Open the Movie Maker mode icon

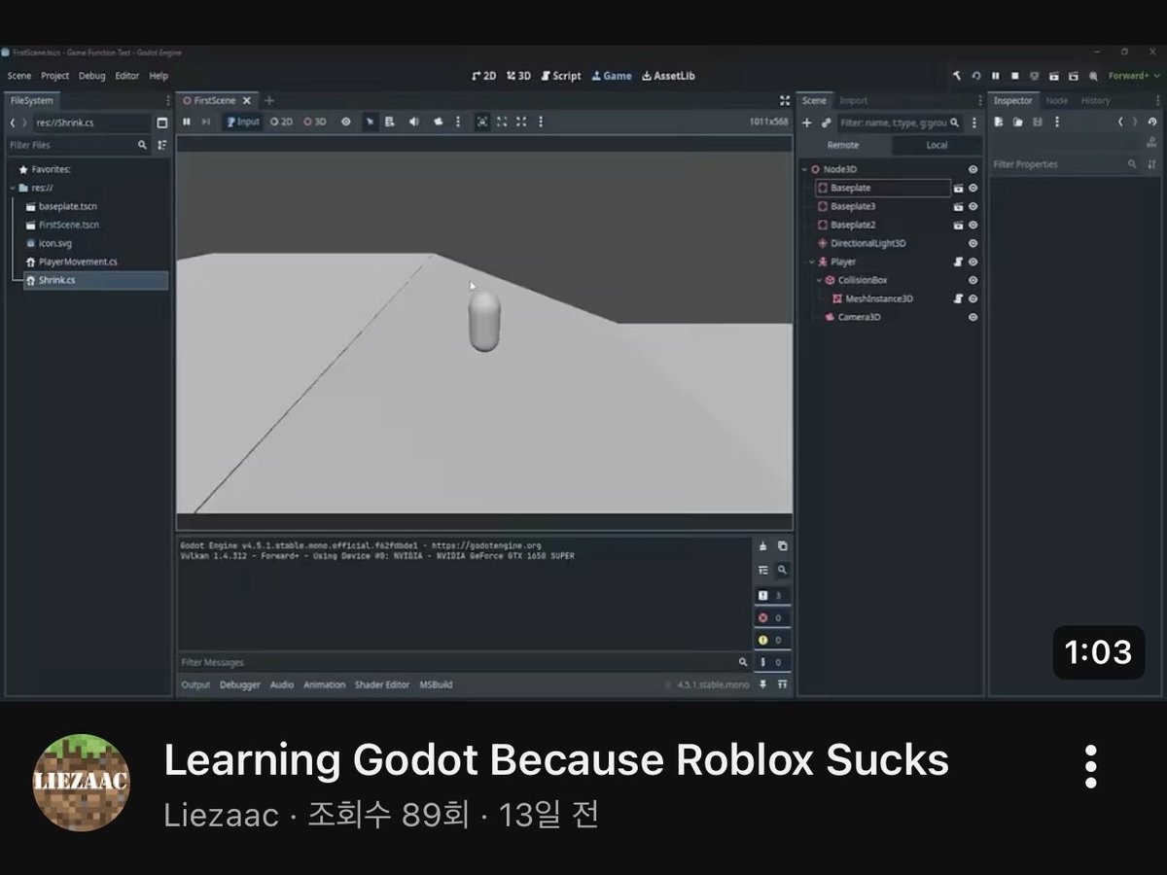(1093, 76)
